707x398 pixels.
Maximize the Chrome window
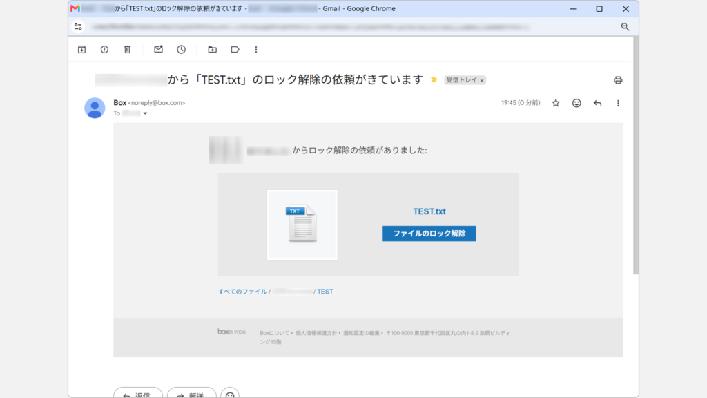599,8
